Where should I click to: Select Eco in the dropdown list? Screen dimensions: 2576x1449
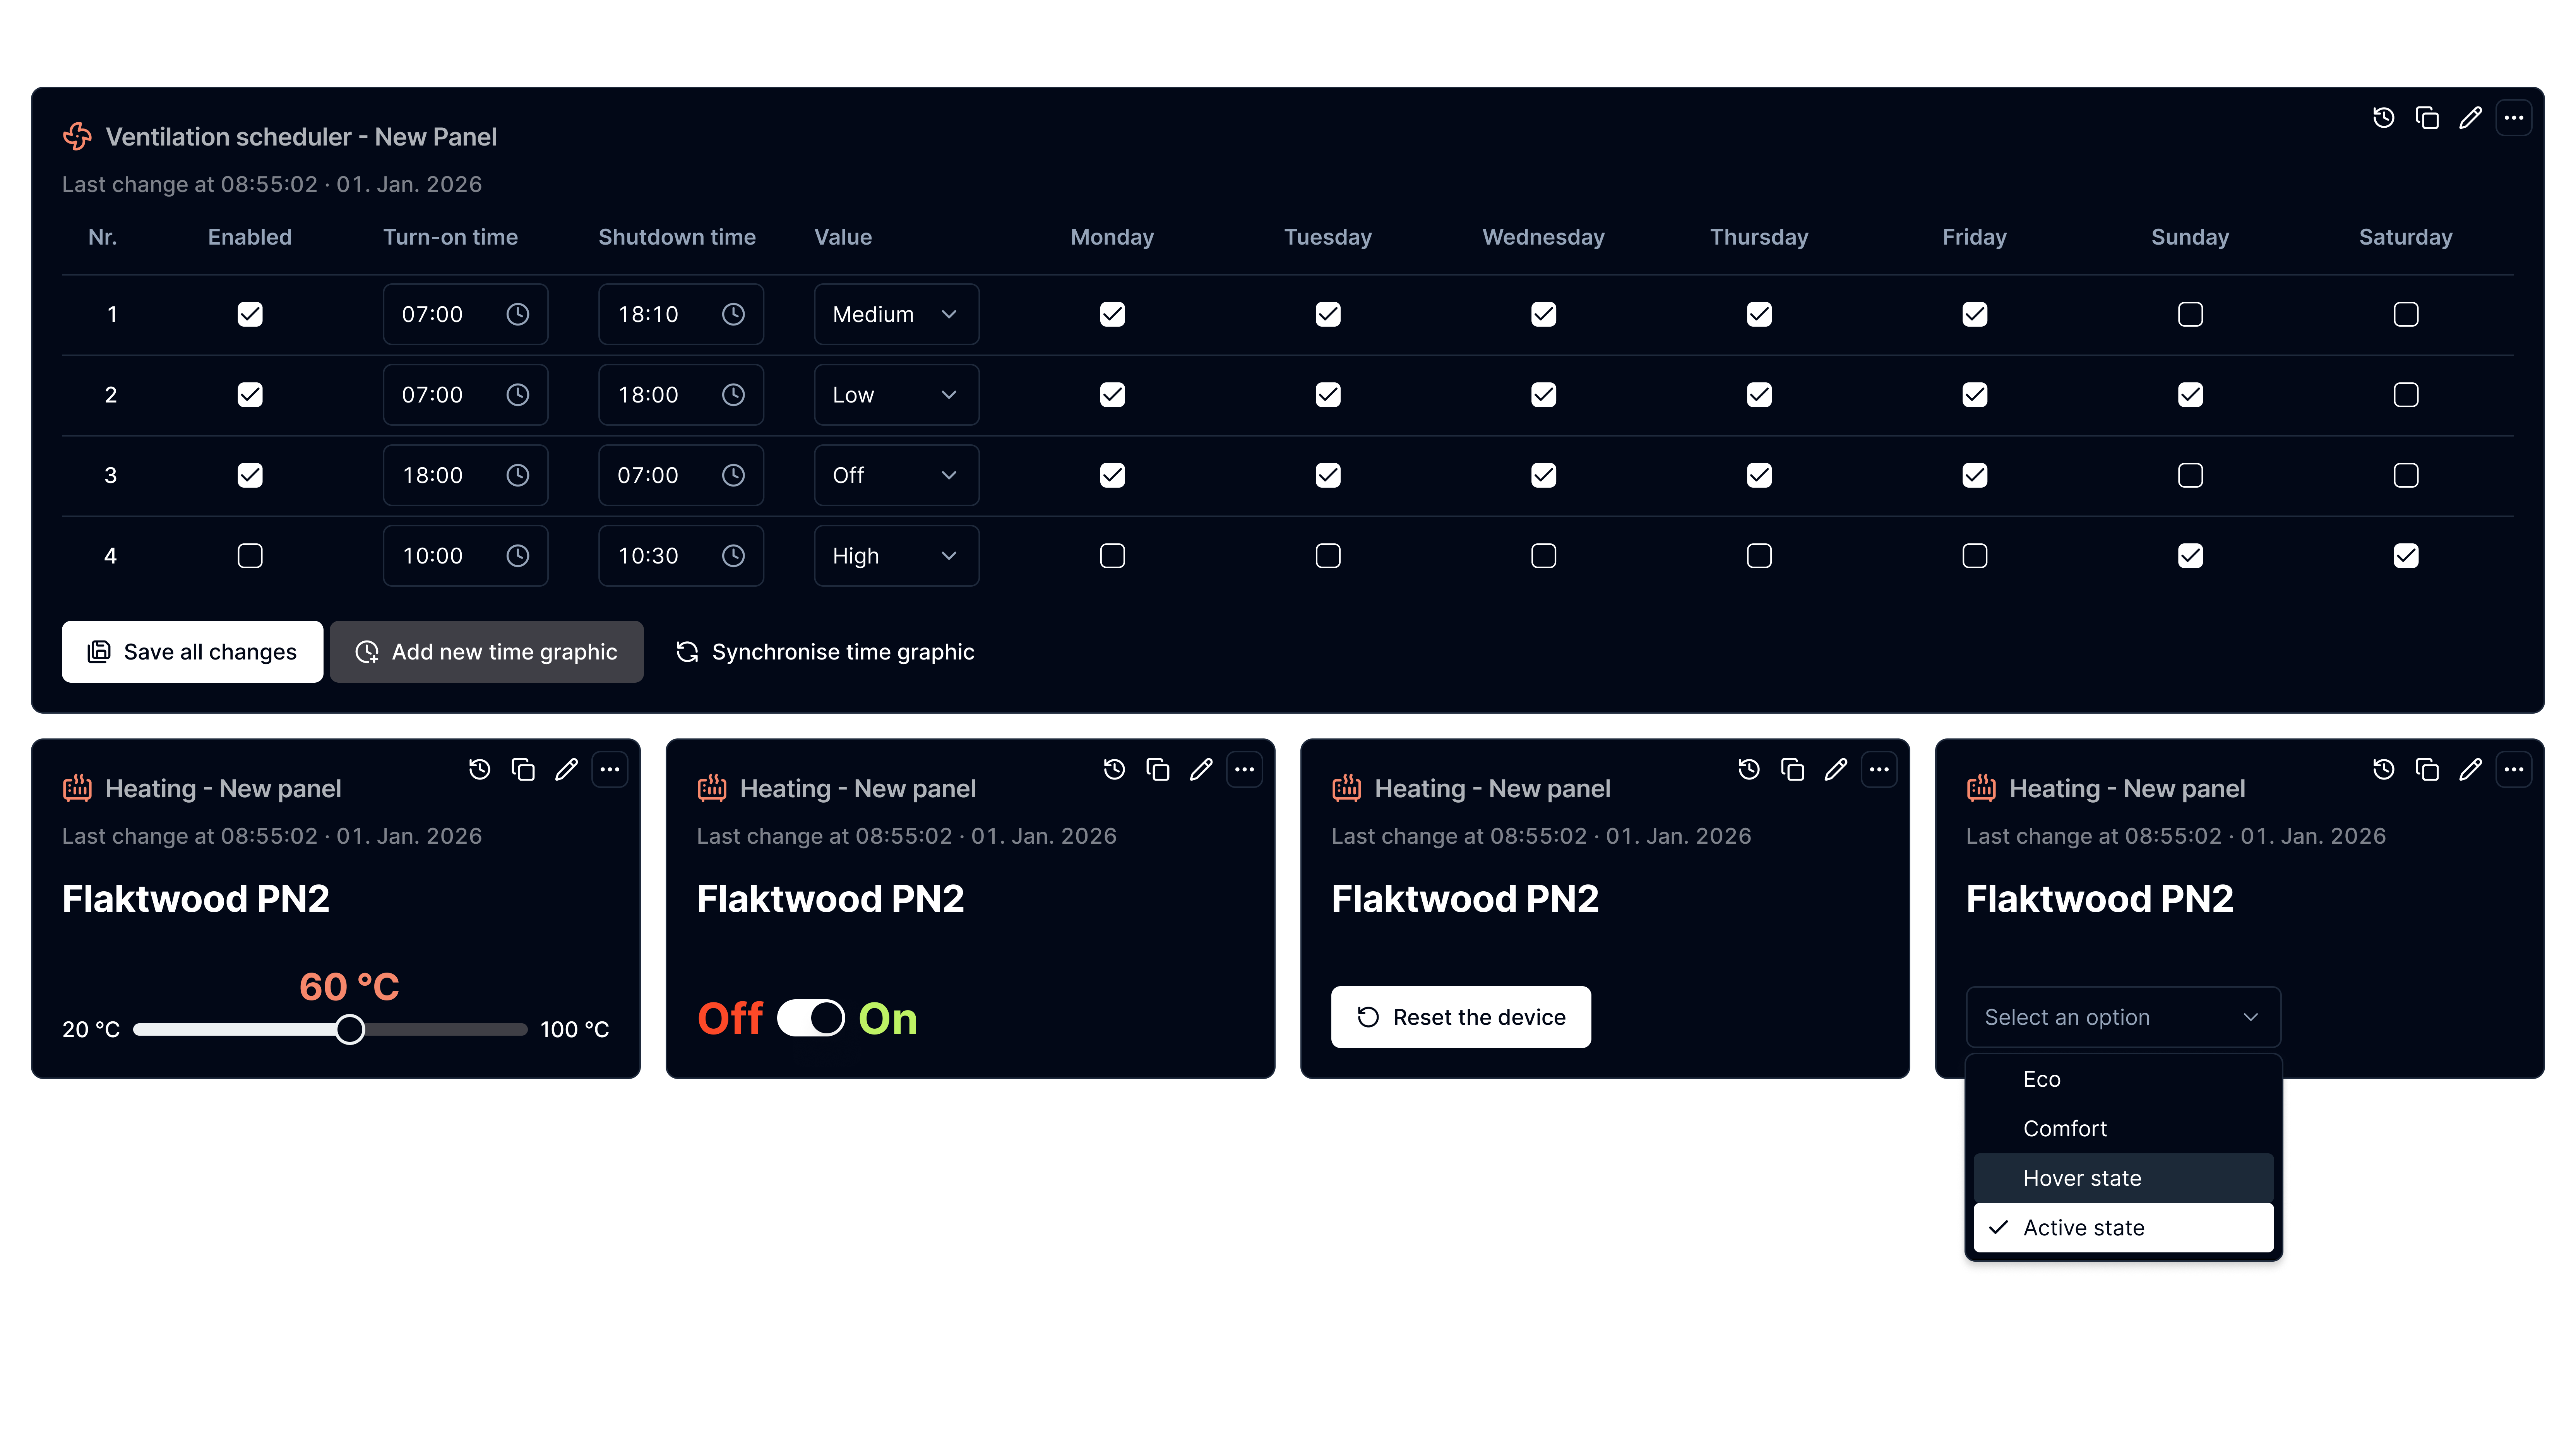point(2041,1079)
